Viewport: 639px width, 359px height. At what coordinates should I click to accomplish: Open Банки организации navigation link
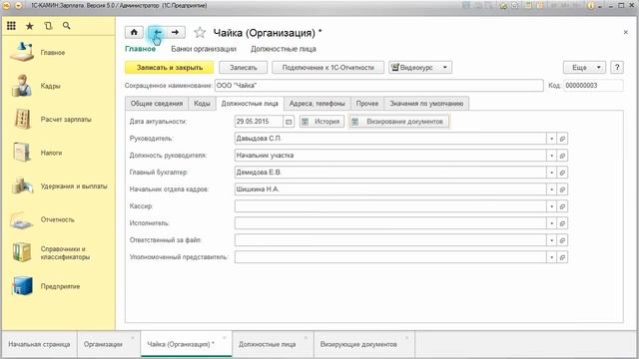pyautogui.click(x=204, y=49)
